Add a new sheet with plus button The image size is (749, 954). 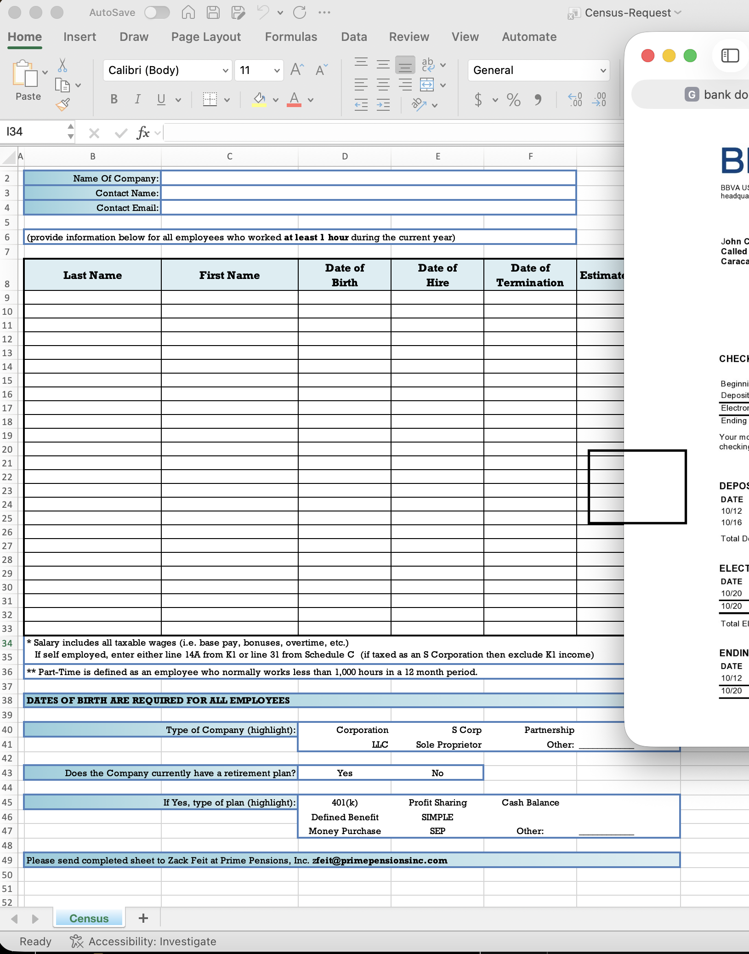tap(143, 918)
